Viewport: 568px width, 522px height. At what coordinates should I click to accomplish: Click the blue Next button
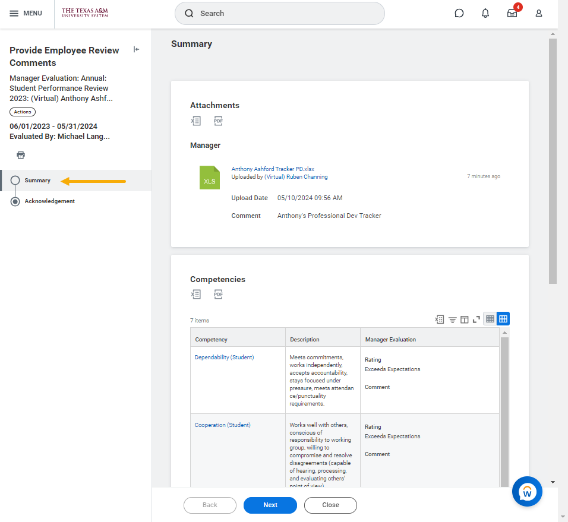270,505
